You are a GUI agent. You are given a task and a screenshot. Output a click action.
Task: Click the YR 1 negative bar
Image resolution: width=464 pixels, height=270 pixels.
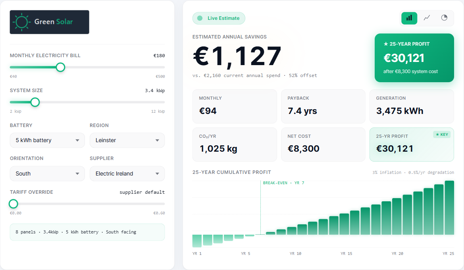[197, 241]
